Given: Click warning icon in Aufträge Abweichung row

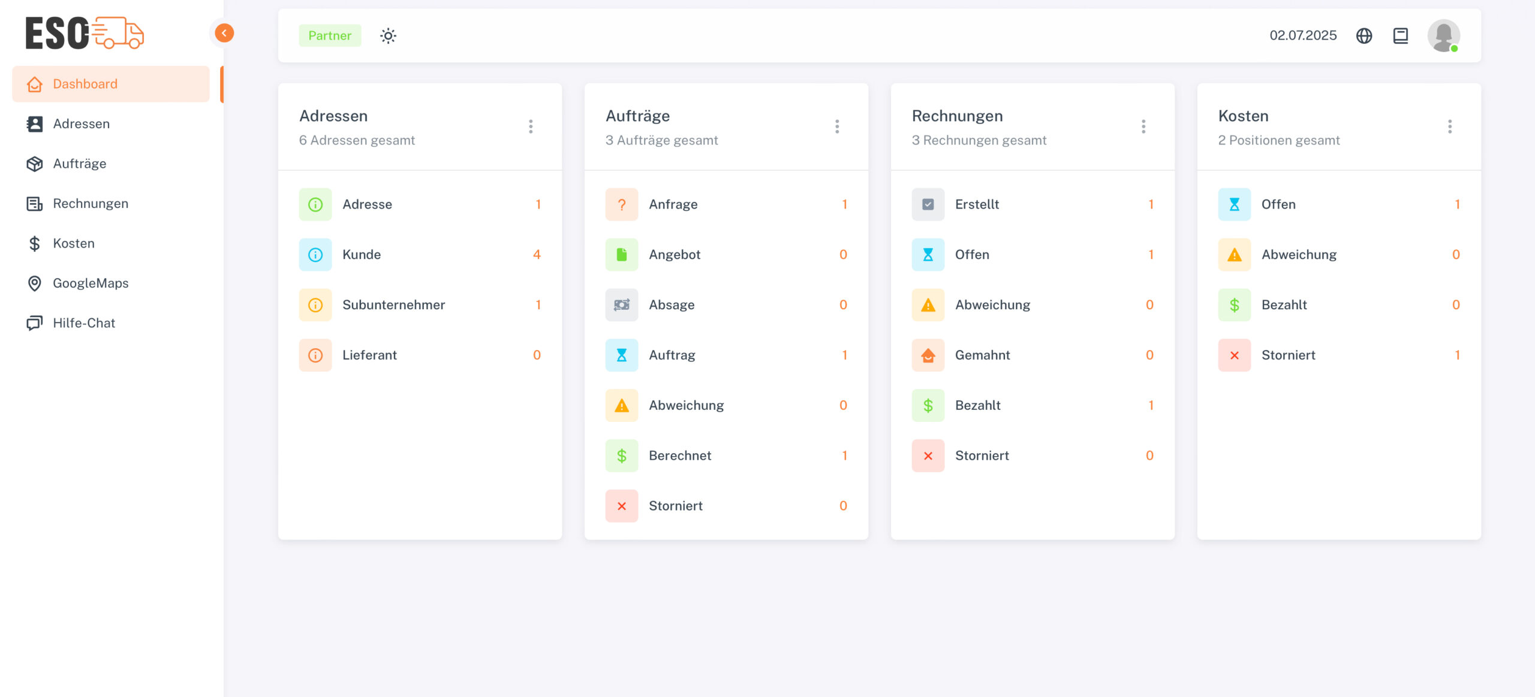Looking at the screenshot, I should point(622,406).
